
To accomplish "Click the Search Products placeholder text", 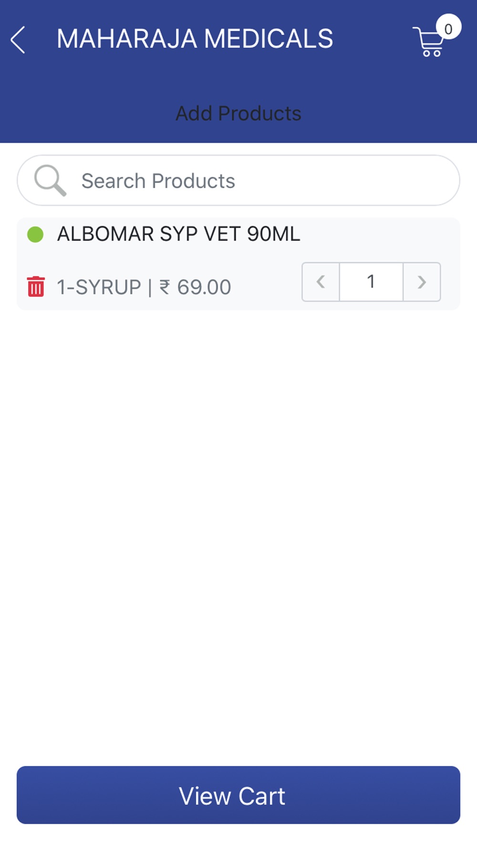I will (x=158, y=181).
